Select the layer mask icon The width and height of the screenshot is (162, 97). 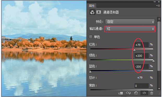coord(99,12)
